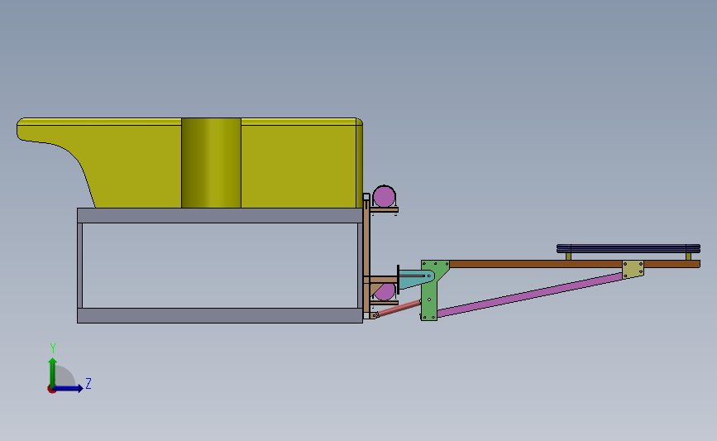
Task: Click the green Y axis arrow
Action: pyautogui.click(x=53, y=372)
